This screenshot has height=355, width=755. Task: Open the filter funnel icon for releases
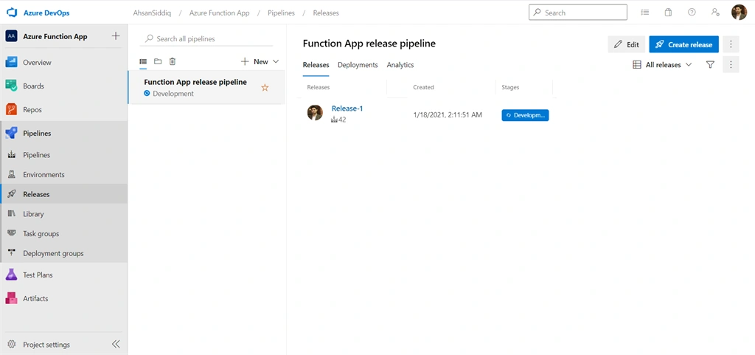(710, 64)
